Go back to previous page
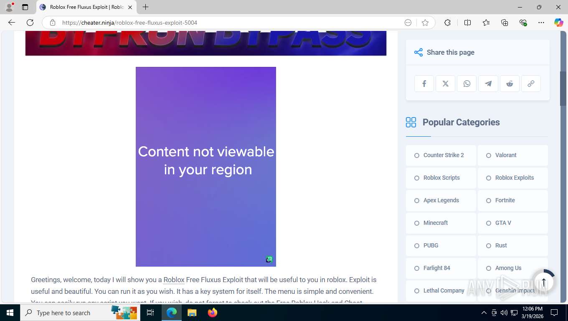The image size is (568, 321). tap(12, 23)
